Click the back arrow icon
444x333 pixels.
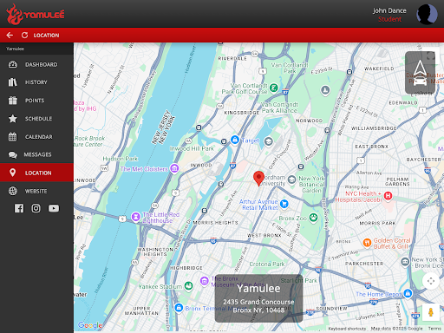(x=10, y=36)
